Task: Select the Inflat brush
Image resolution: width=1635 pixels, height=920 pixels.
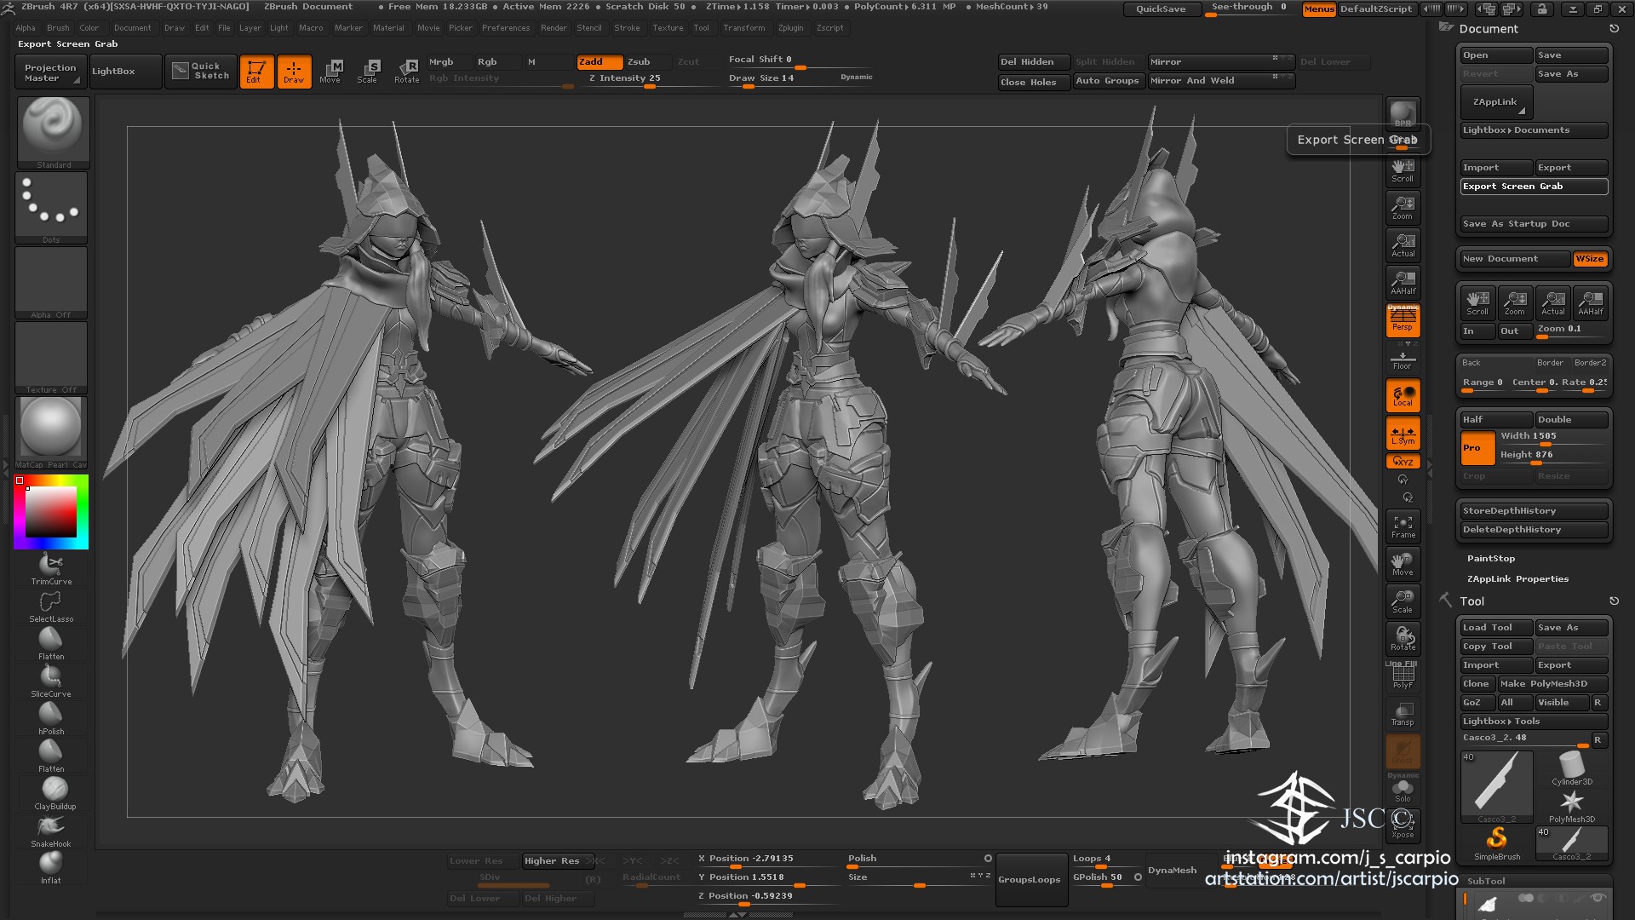Action: tap(51, 868)
